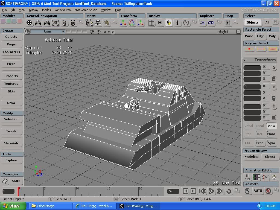Open the Modules header menu
Screen dimensions: 280x210
[12, 16]
